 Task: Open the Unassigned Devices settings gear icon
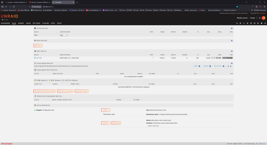[231, 66]
